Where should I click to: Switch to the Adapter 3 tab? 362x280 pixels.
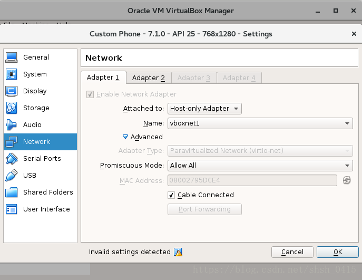(194, 78)
